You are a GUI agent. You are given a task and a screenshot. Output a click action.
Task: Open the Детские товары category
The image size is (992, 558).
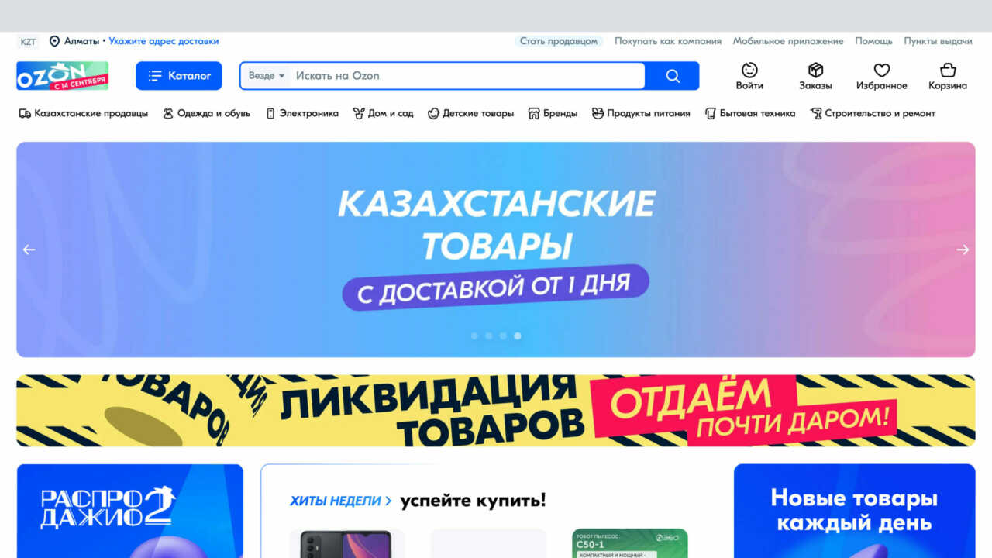tap(470, 113)
